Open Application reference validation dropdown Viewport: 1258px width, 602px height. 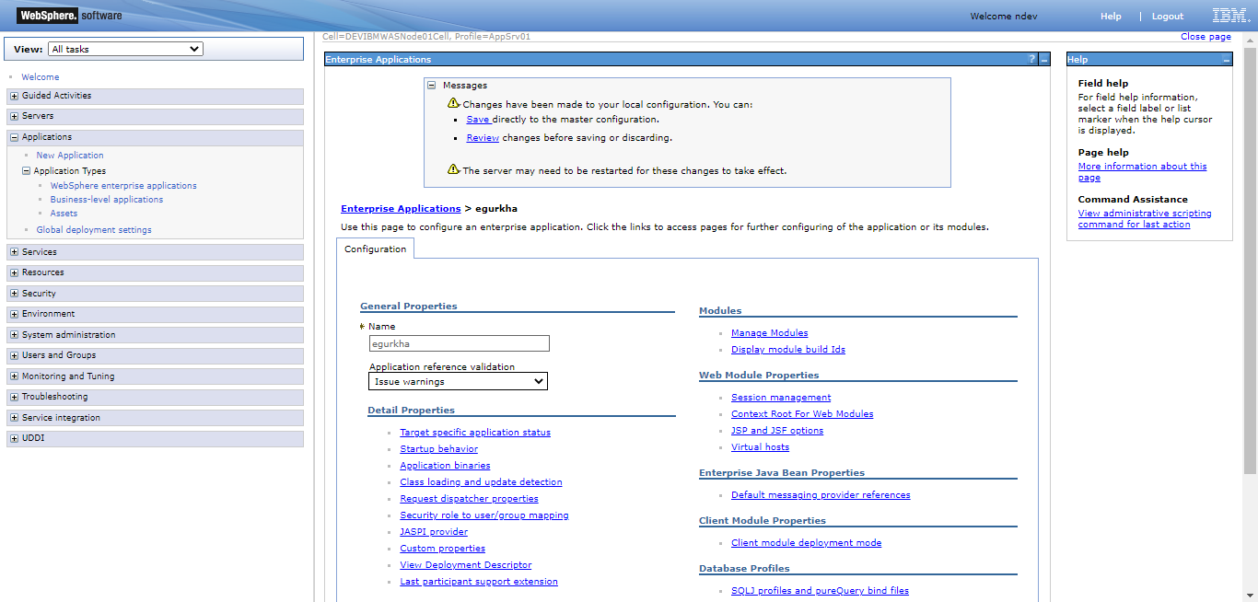click(458, 381)
